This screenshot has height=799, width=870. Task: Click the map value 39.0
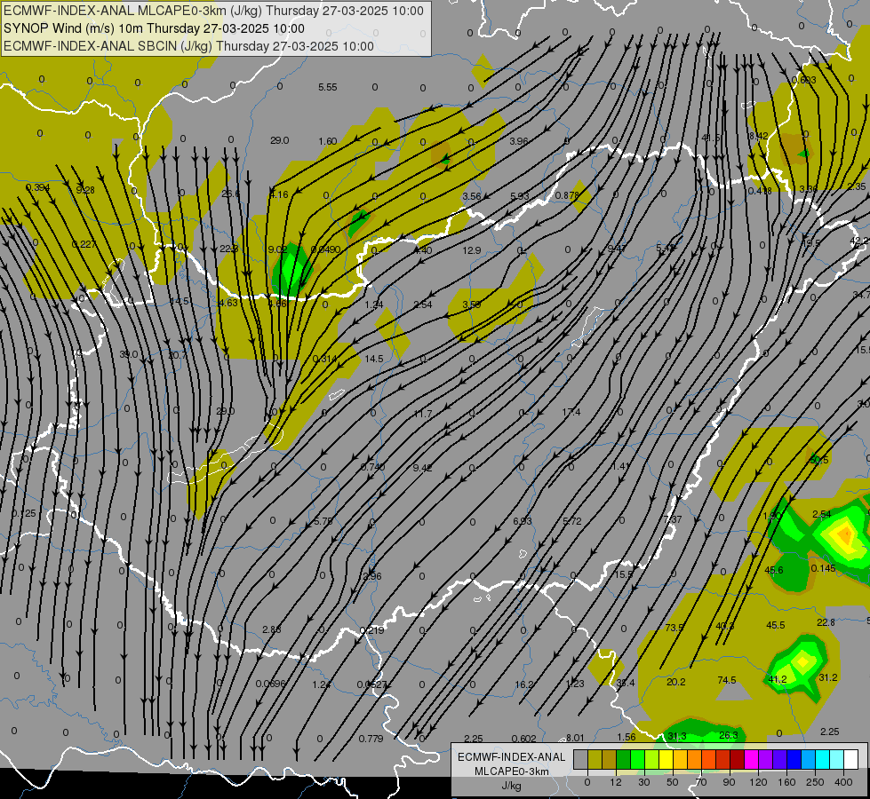[129, 354]
